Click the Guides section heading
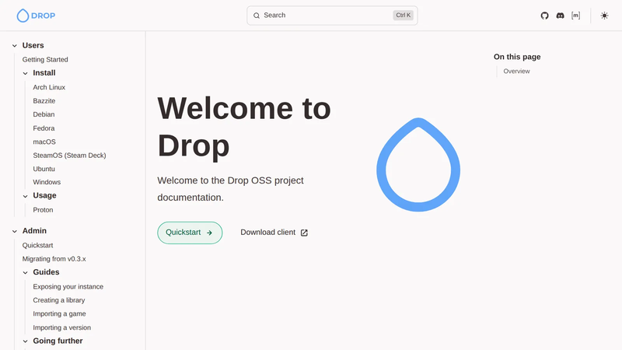This screenshot has width=622, height=350. click(46, 272)
